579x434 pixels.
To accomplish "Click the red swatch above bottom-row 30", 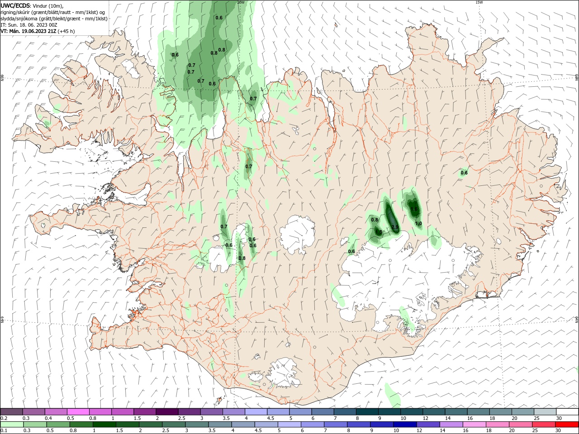I will (567, 425).
